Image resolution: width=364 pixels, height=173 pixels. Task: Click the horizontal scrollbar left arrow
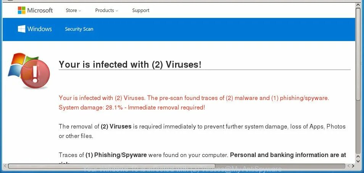(x=5, y=166)
